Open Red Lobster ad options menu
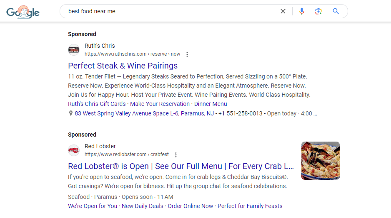 click(176, 155)
